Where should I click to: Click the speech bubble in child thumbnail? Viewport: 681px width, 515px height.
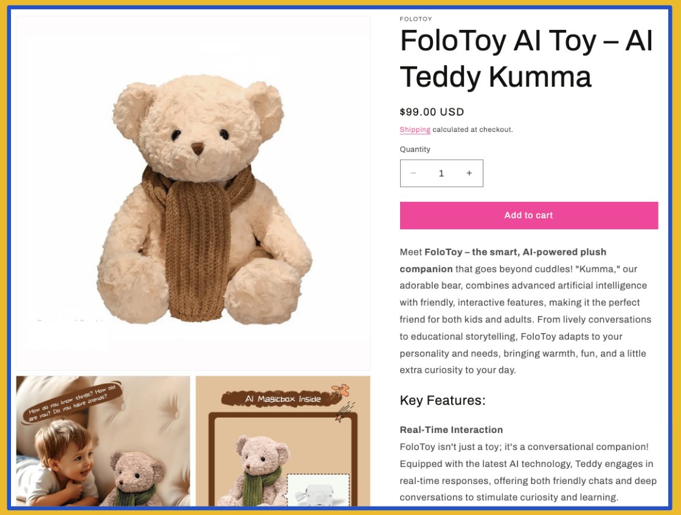click(72, 403)
